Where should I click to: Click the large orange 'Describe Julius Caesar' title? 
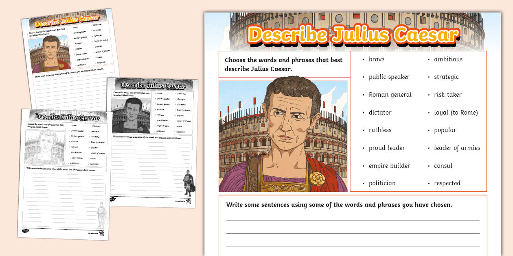click(353, 35)
